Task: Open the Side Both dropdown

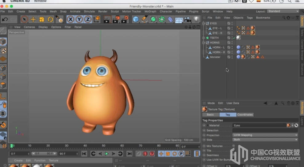Action: [265, 140]
